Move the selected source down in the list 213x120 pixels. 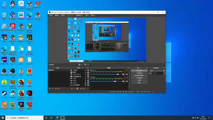point(84,89)
